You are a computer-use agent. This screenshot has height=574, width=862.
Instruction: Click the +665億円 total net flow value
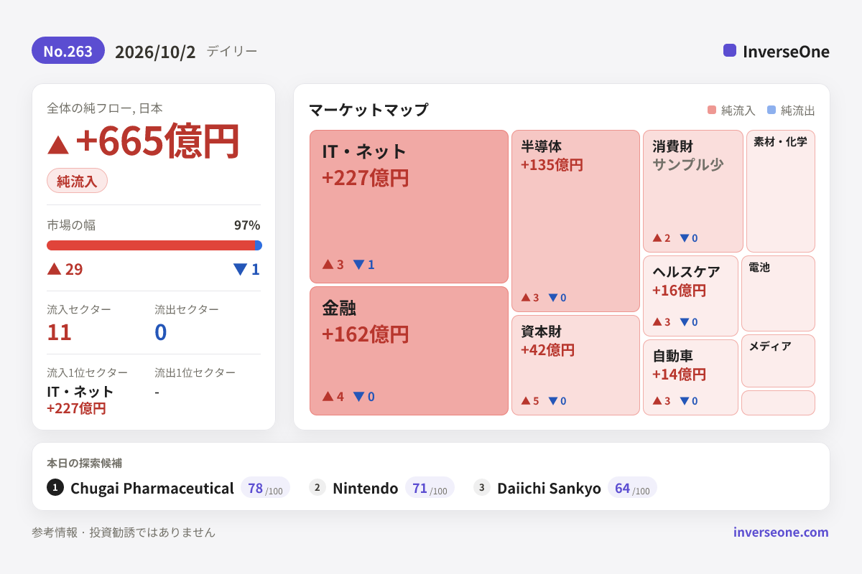[157, 141]
